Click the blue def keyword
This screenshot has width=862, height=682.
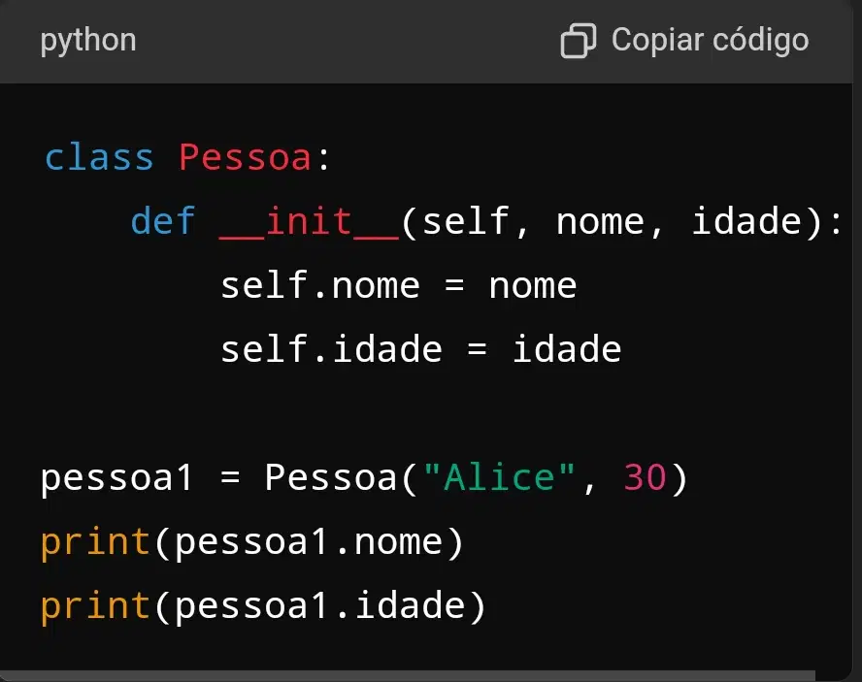[163, 221]
